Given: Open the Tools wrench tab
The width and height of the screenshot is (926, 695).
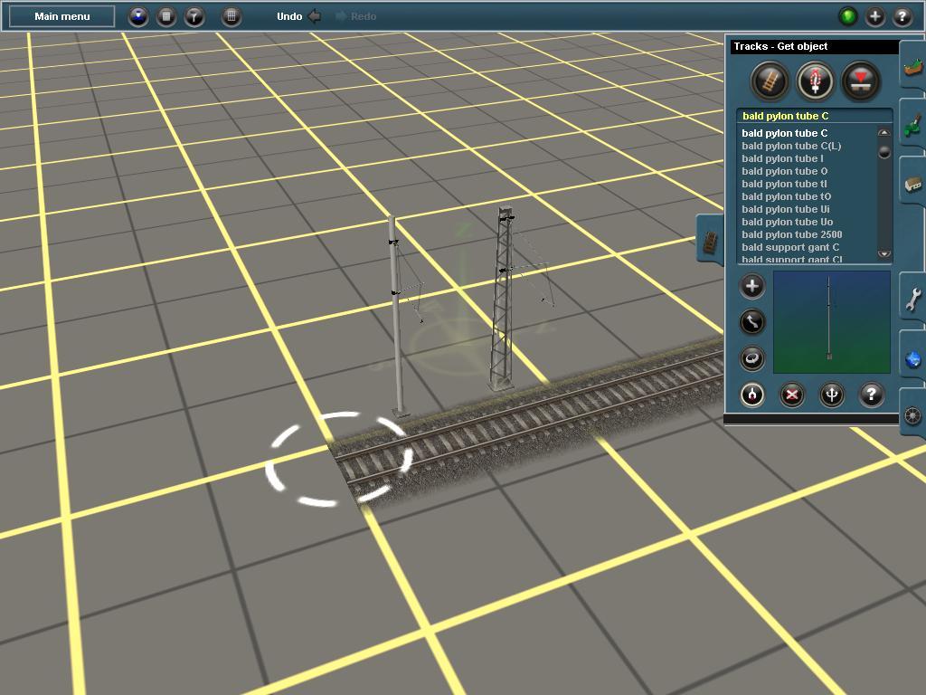Looking at the screenshot, I should click(x=913, y=299).
